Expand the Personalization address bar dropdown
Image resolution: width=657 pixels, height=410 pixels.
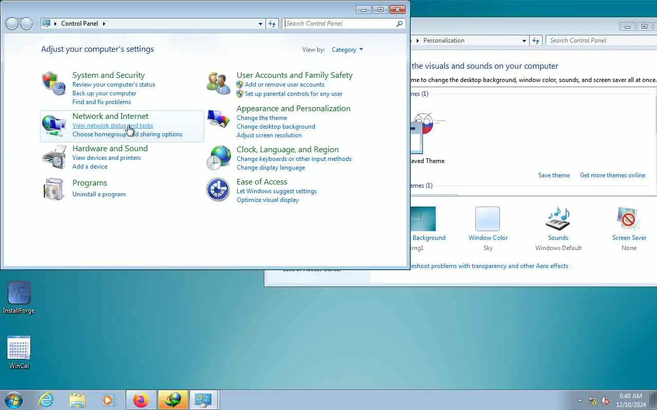[x=524, y=40]
